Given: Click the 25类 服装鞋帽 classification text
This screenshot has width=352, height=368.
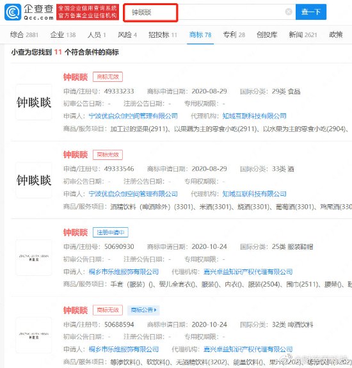Looking at the screenshot, I should [292, 246].
